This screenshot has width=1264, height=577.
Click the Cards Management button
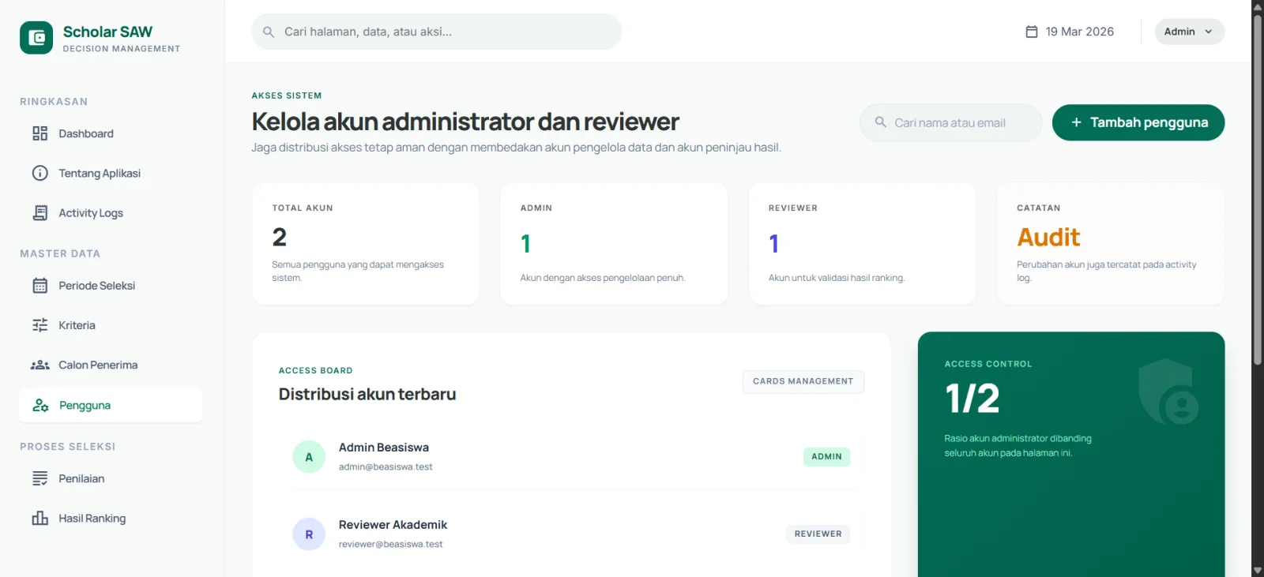803,381
